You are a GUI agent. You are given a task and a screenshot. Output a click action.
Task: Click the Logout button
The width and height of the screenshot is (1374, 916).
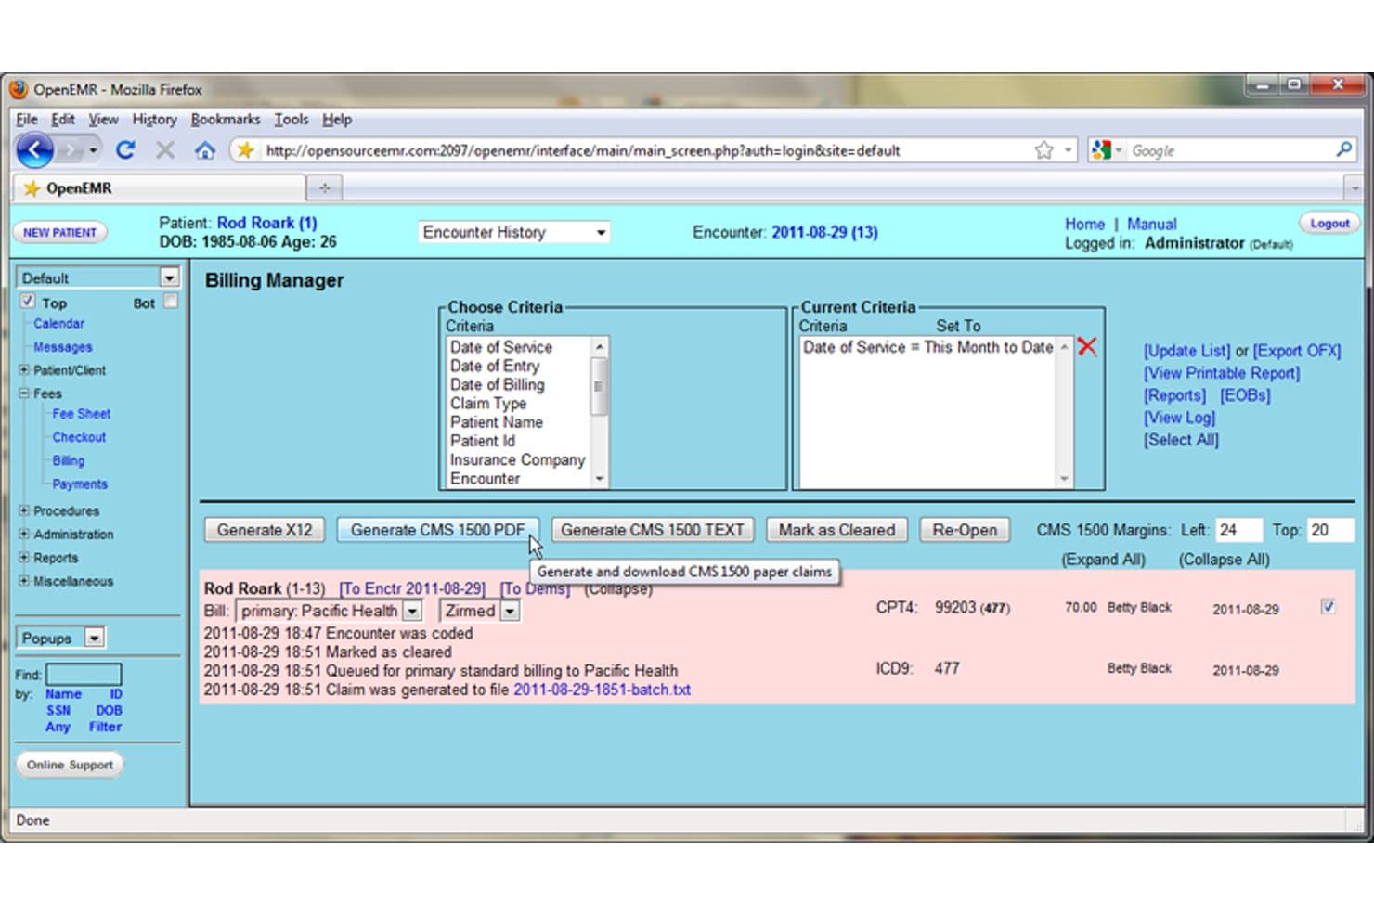[x=1329, y=223]
